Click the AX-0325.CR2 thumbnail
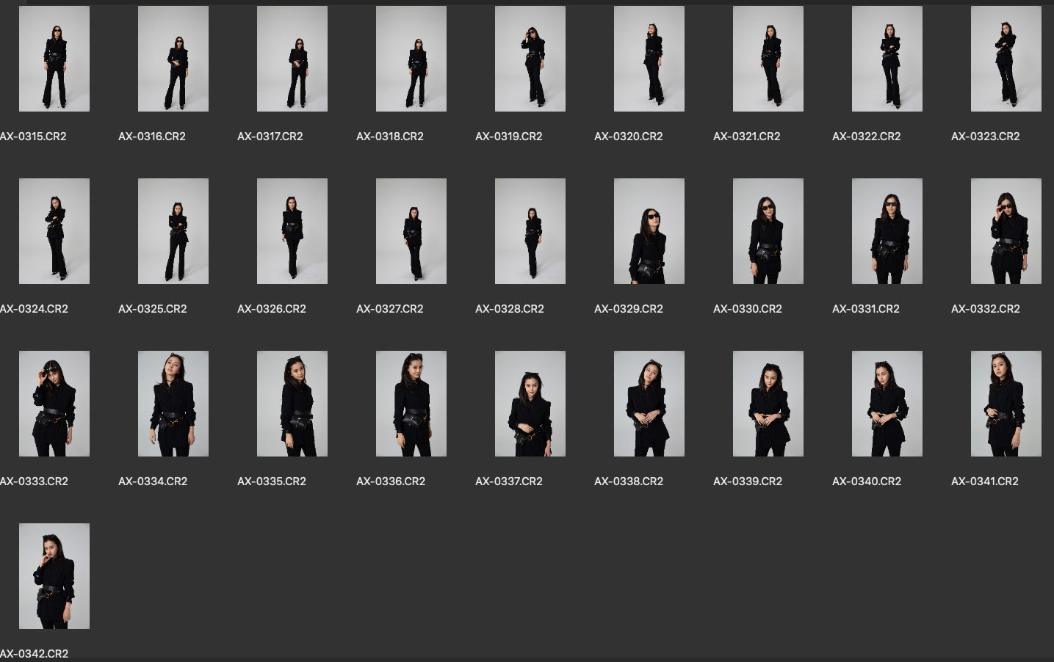 [x=173, y=231]
